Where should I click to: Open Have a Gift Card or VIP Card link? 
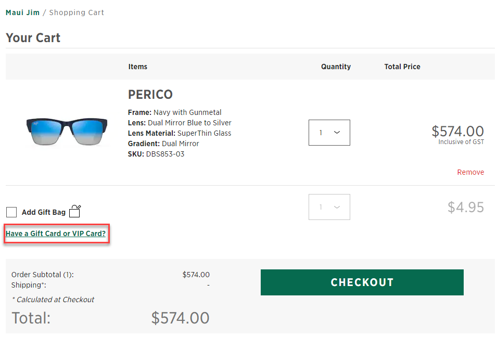(56, 234)
